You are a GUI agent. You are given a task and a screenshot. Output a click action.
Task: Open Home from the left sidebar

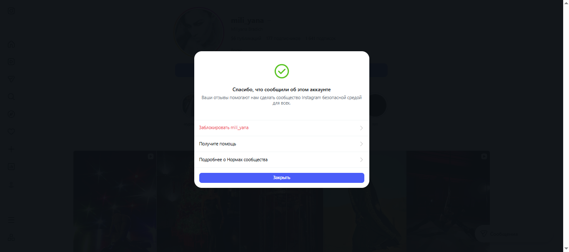[x=12, y=44]
